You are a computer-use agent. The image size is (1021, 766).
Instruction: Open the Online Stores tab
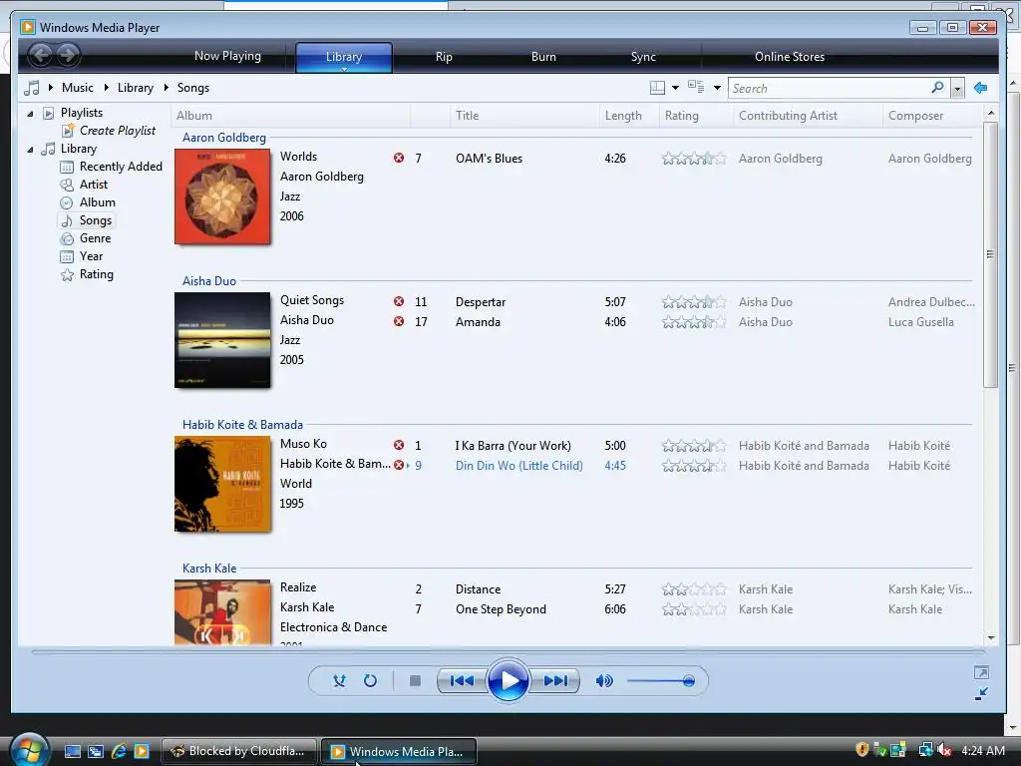coord(790,57)
